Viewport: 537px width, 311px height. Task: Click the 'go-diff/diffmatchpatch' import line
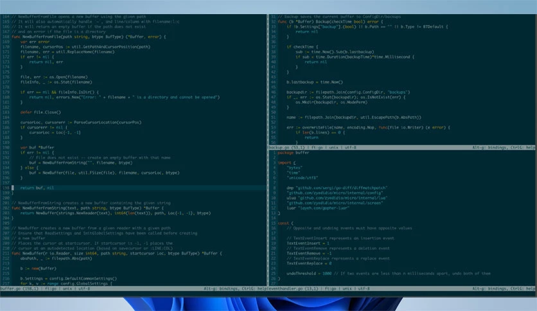click(337, 188)
